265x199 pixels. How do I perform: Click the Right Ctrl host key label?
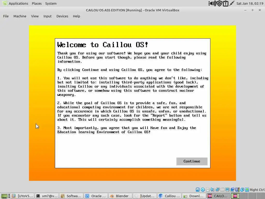257,190
